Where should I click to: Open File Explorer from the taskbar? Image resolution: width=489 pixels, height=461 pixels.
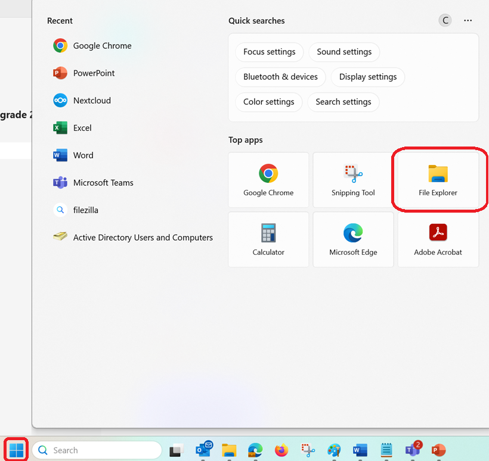pos(229,450)
